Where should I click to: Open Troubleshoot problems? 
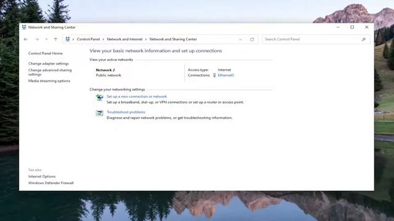coord(126,112)
